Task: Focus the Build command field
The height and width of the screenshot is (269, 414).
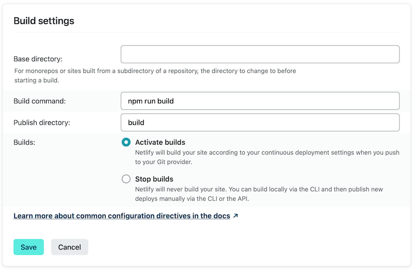Action: point(260,101)
